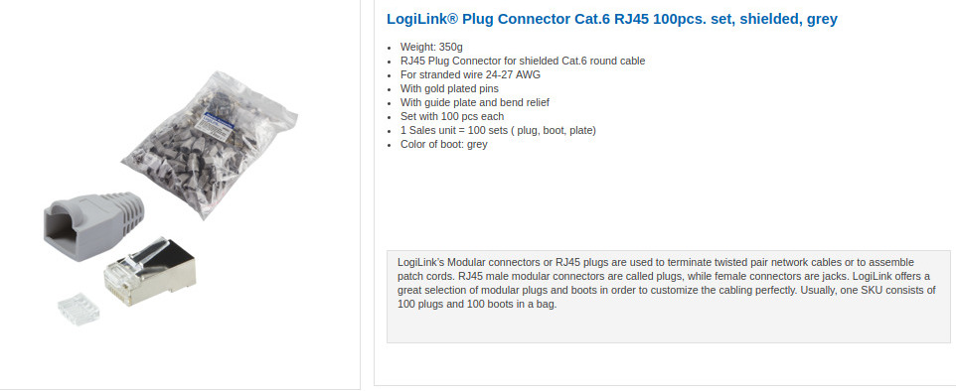Click the 'With gold plated pins' bullet
The height and width of the screenshot is (391, 956).
point(449,89)
